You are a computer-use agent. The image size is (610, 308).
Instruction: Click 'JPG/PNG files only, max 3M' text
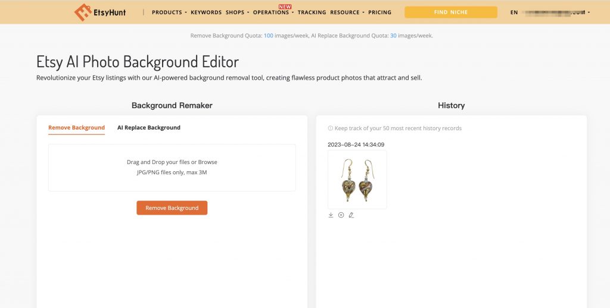click(172, 172)
